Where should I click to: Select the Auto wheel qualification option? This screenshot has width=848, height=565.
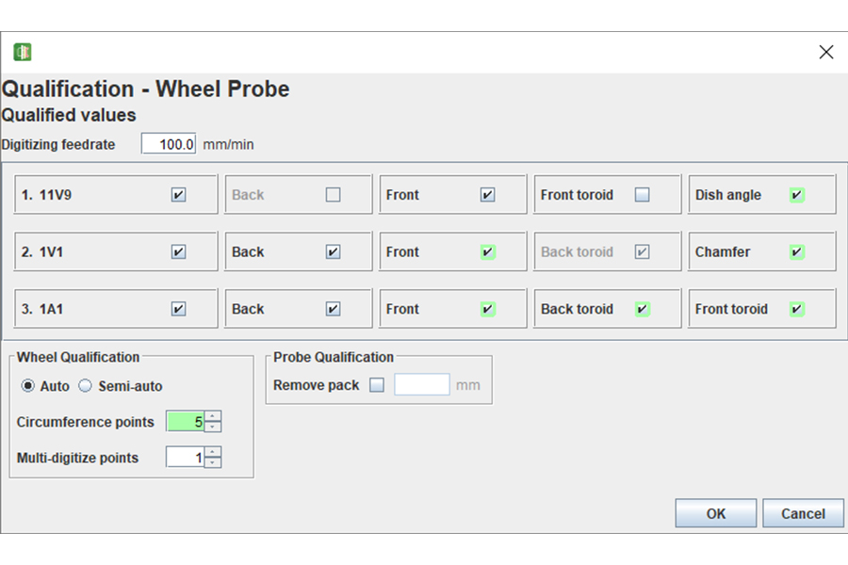point(28,386)
